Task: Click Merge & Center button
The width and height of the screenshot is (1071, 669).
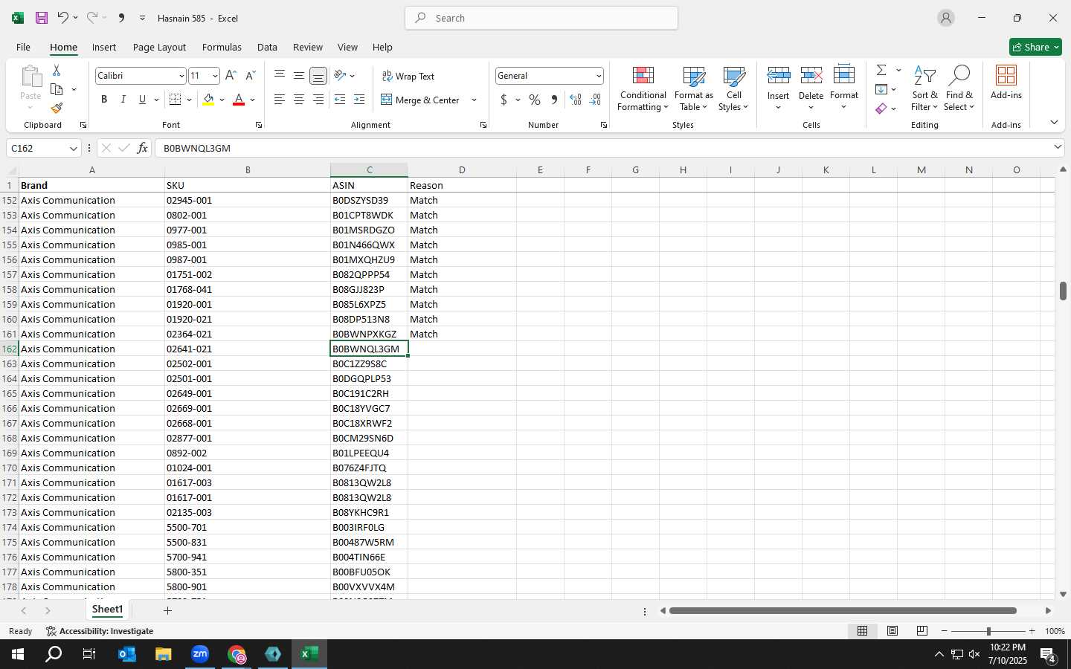Action: tap(420, 100)
